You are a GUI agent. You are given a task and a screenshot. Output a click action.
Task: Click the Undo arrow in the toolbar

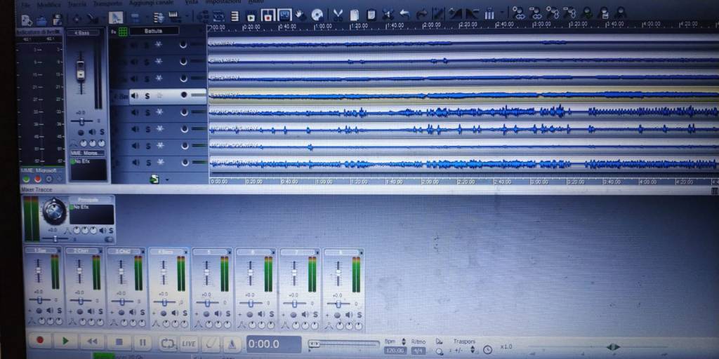tap(404, 14)
